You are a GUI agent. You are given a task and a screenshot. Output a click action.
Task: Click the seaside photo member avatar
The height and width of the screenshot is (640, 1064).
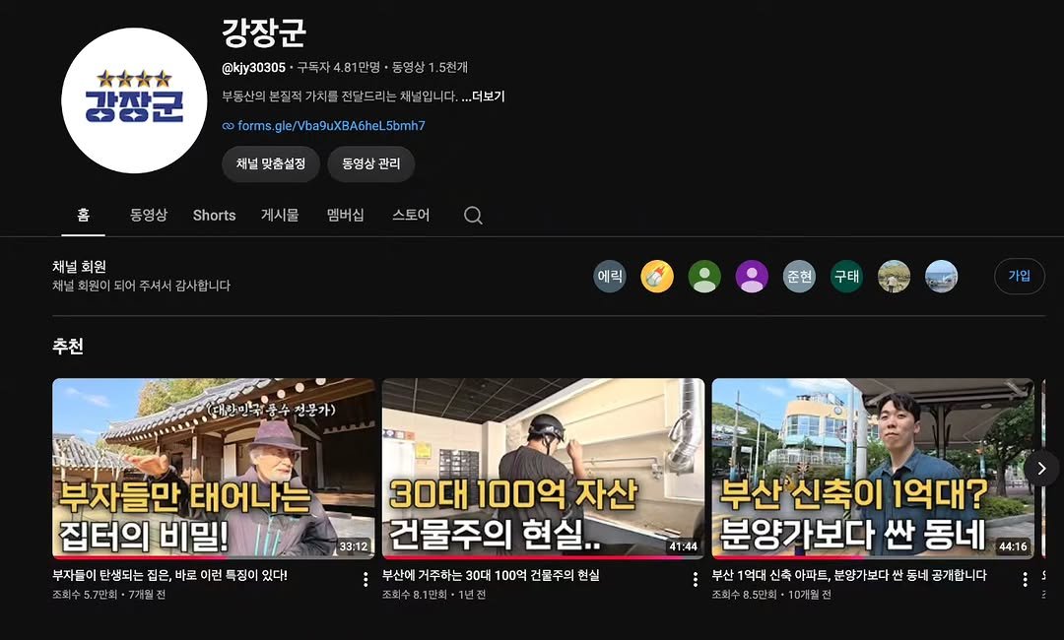click(942, 277)
